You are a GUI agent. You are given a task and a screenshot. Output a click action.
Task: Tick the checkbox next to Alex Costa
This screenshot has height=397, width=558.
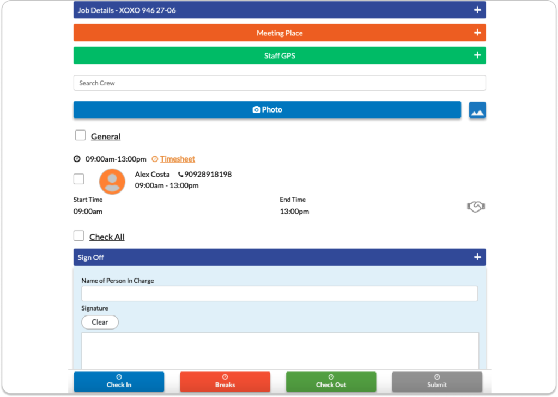[x=78, y=178]
